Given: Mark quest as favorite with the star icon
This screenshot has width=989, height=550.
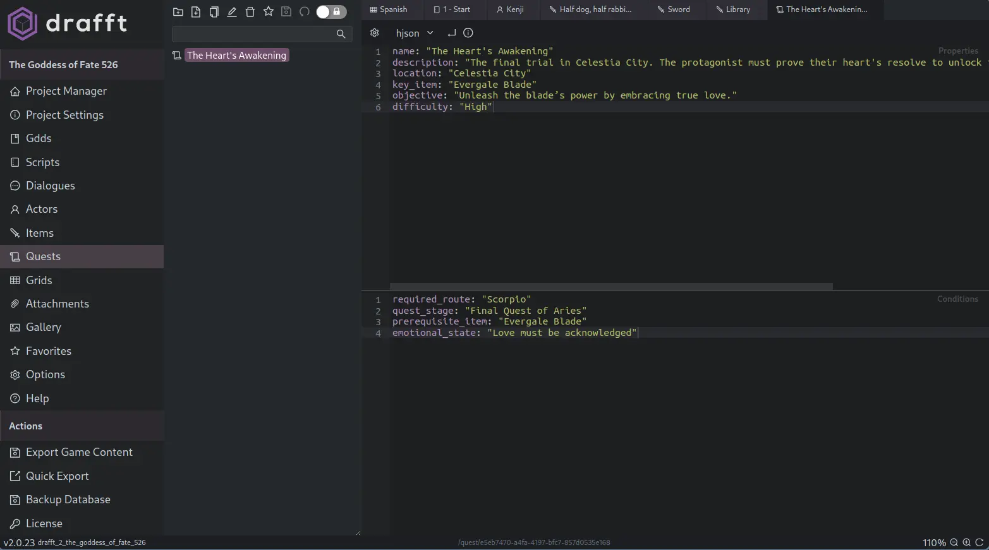Looking at the screenshot, I should 268,11.
